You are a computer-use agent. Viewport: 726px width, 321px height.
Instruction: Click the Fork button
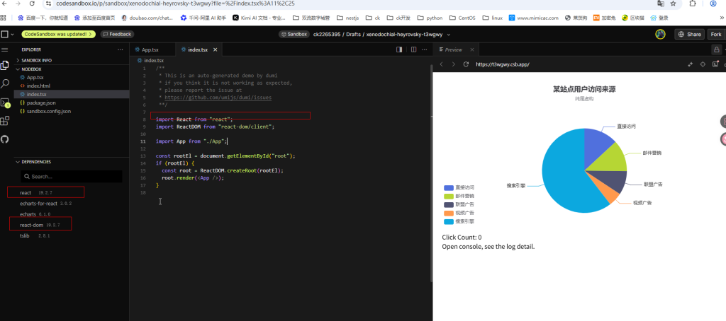tap(716, 34)
